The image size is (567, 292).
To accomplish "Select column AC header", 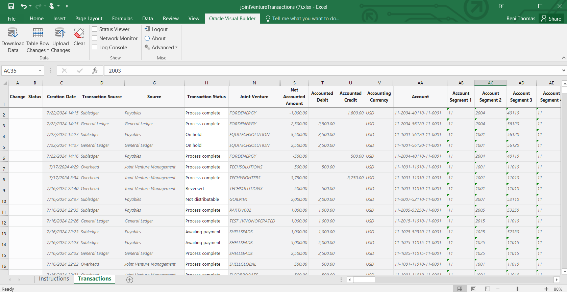I will click(490, 83).
